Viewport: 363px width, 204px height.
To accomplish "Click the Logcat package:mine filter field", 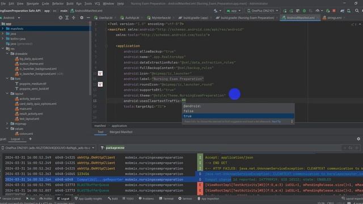I will click(222, 148).
